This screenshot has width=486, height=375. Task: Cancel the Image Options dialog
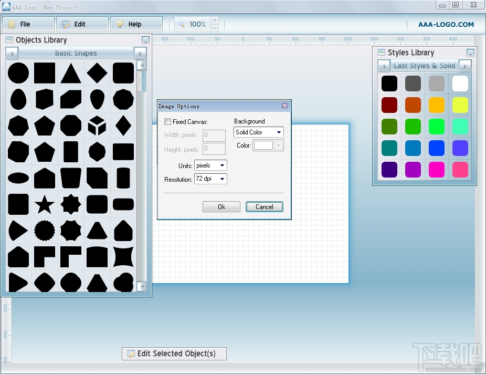coord(265,206)
